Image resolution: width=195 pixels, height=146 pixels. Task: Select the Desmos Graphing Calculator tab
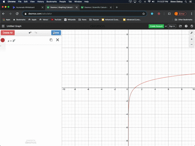[x=62, y=7]
